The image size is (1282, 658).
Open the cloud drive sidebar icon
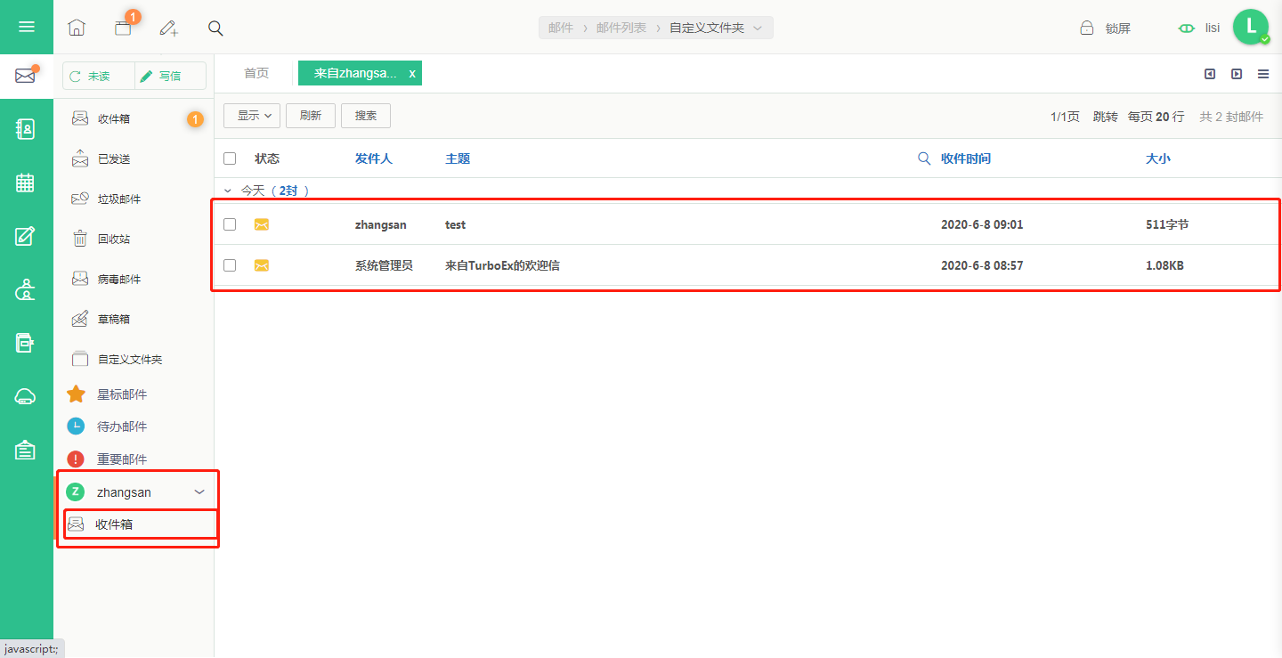pos(26,397)
